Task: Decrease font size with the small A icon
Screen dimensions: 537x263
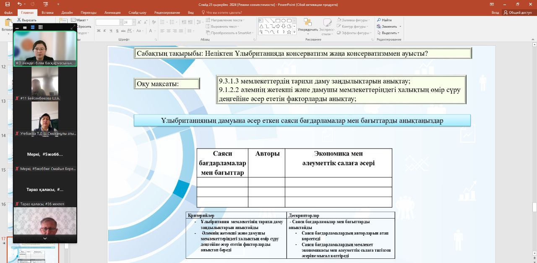Action: point(145,22)
